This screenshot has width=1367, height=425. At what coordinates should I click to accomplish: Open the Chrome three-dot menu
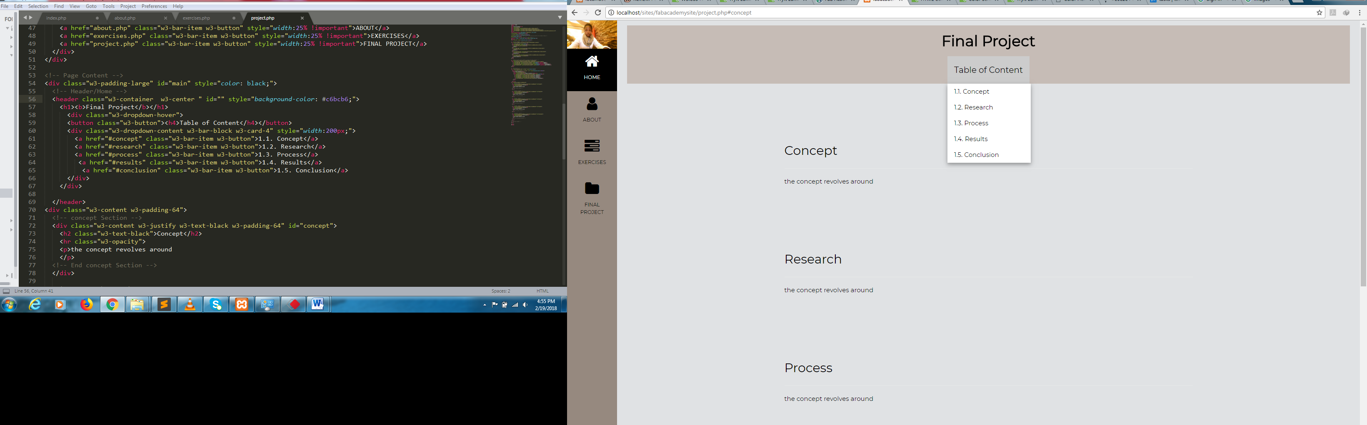coord(1360,13)
